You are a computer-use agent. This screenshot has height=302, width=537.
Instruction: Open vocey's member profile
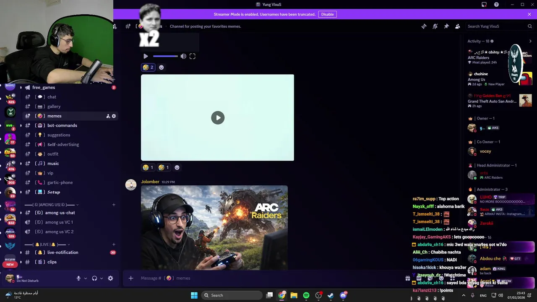point(485,151)
